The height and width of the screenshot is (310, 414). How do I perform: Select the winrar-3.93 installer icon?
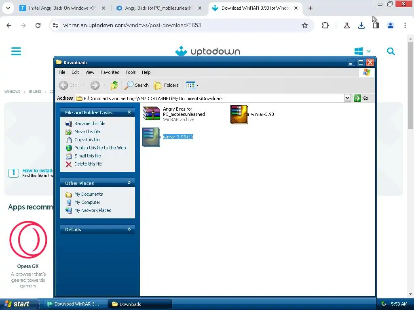[239, 114]
